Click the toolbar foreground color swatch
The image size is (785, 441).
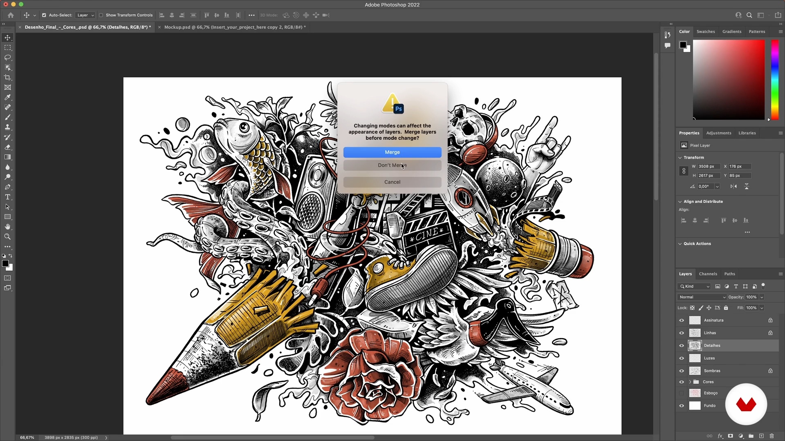pyautogui.click(x=5, y=264)
